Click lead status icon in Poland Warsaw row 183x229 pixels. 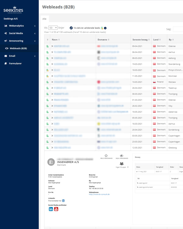tap(47, 82)
